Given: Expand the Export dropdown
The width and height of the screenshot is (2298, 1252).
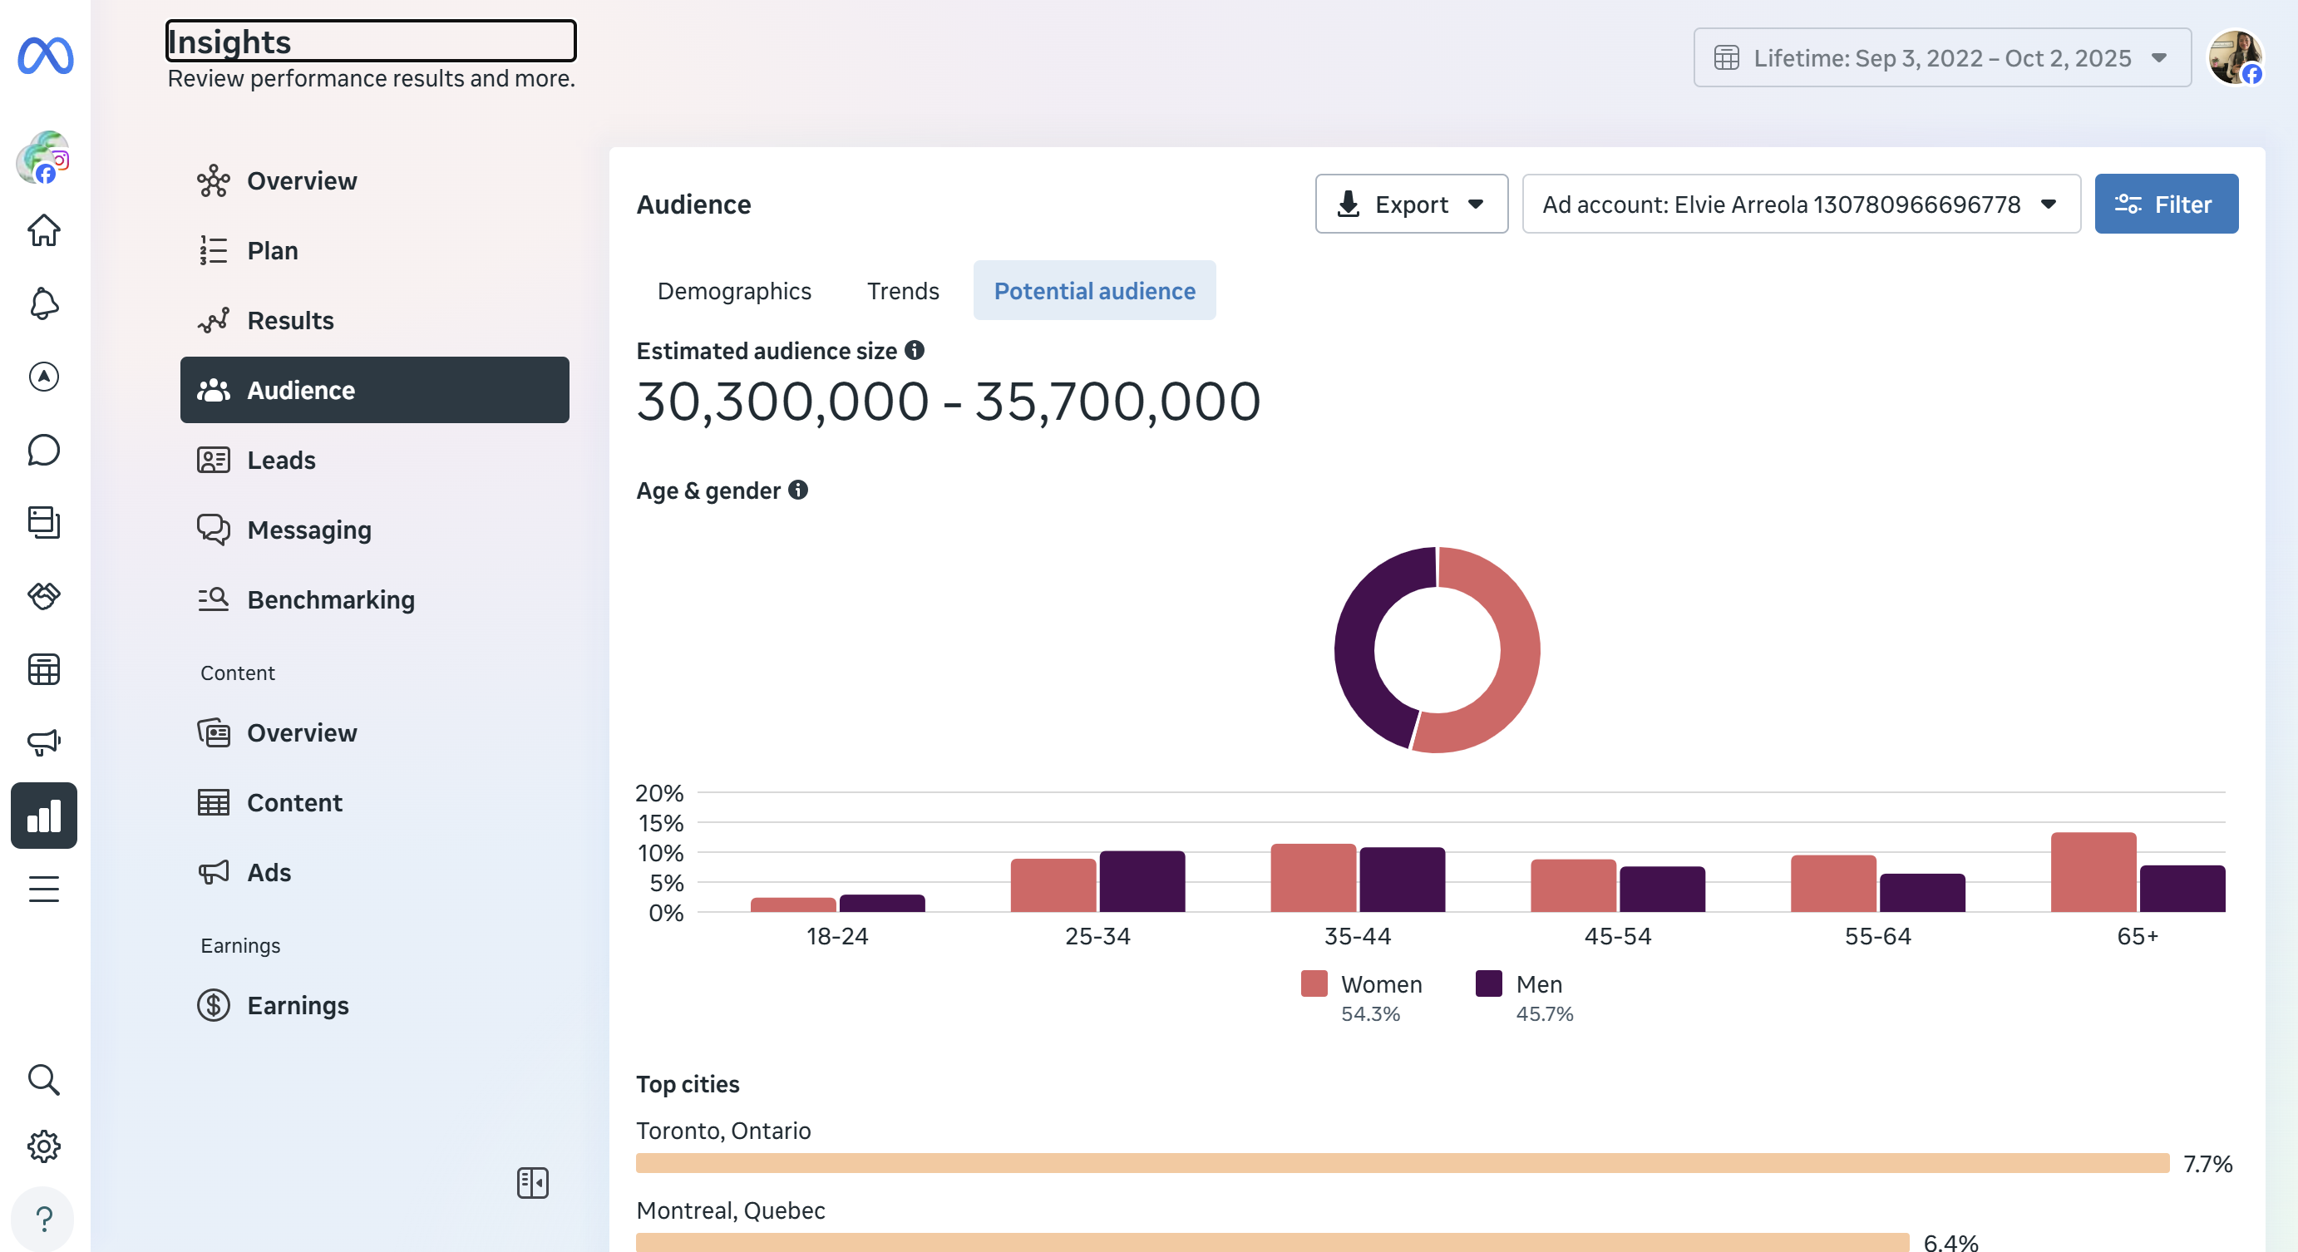Looking at the screenshot, I should click(x=1410, y=205).
